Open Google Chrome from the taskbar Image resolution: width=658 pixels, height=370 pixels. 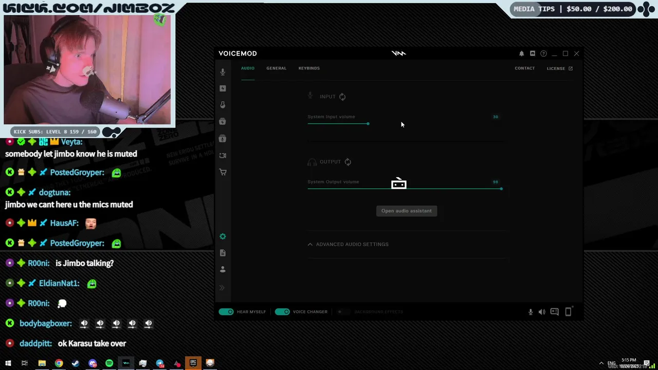[x=59, y=363]
